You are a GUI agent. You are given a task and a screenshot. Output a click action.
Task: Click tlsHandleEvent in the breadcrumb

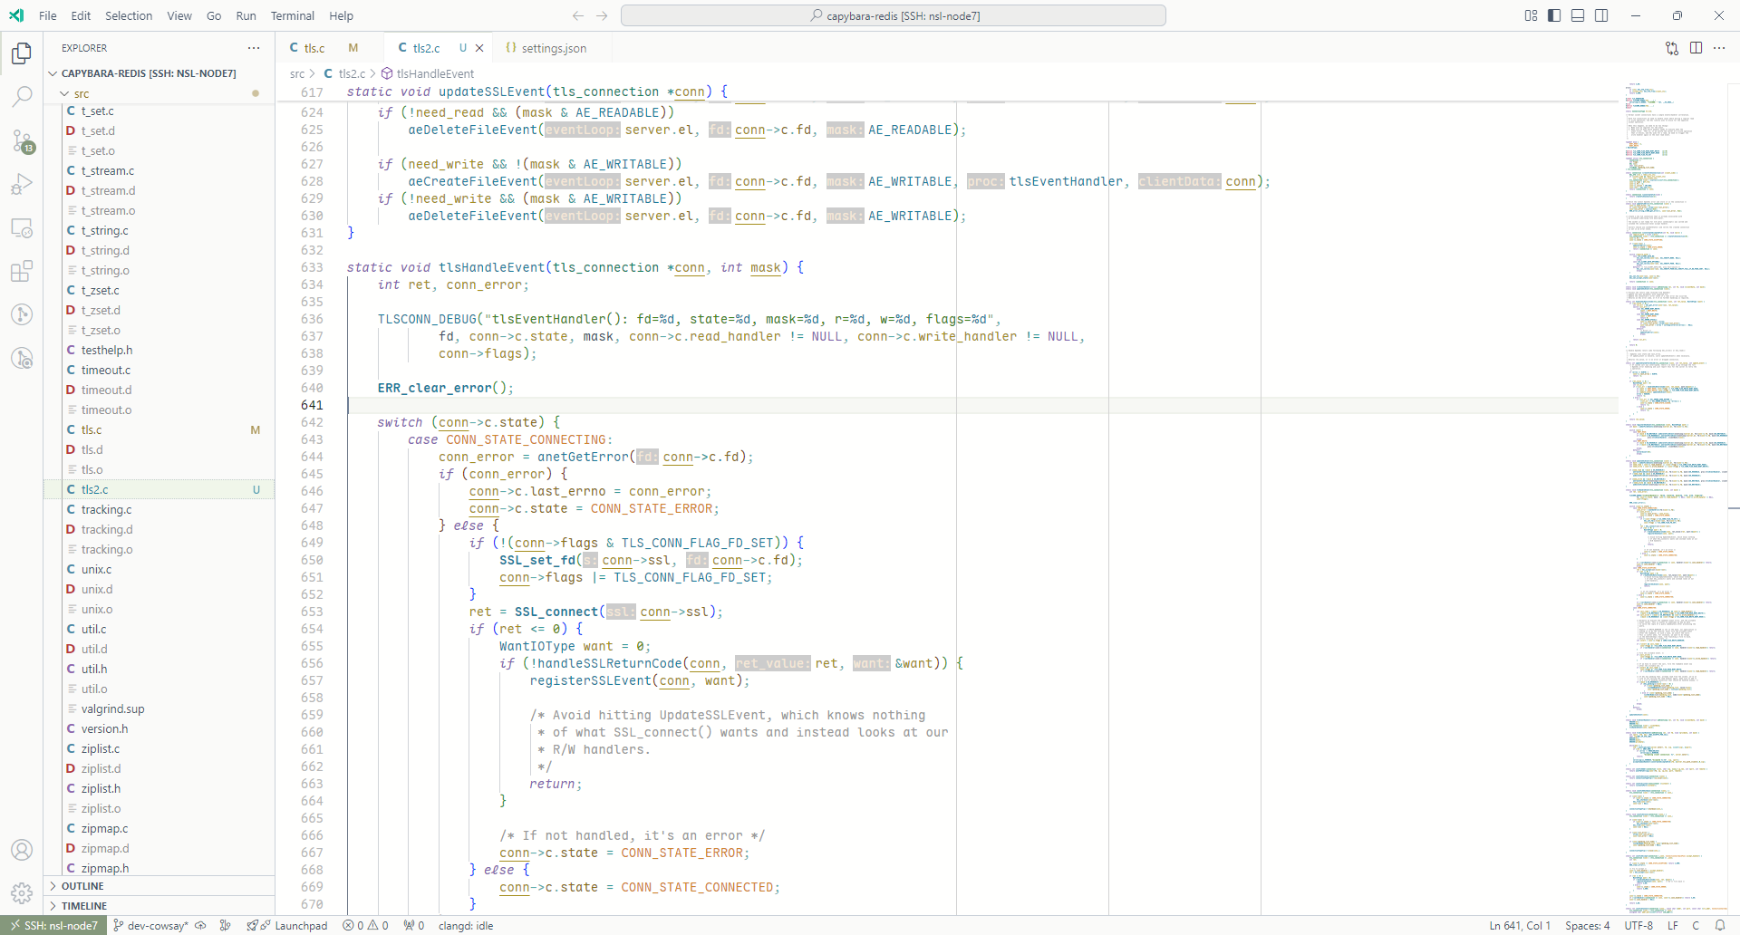coord(435,73)
